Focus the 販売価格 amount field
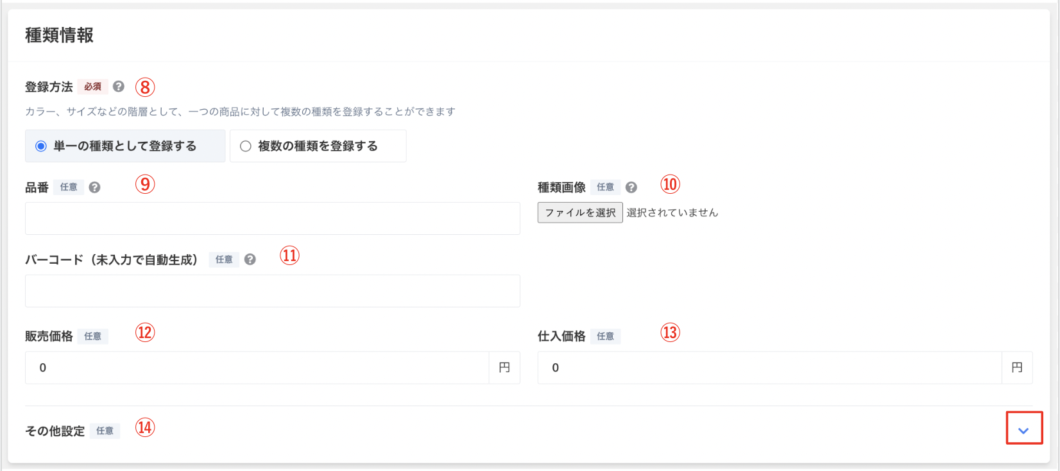Screen dimensions: 1060x471 click(x=257, y=368)
